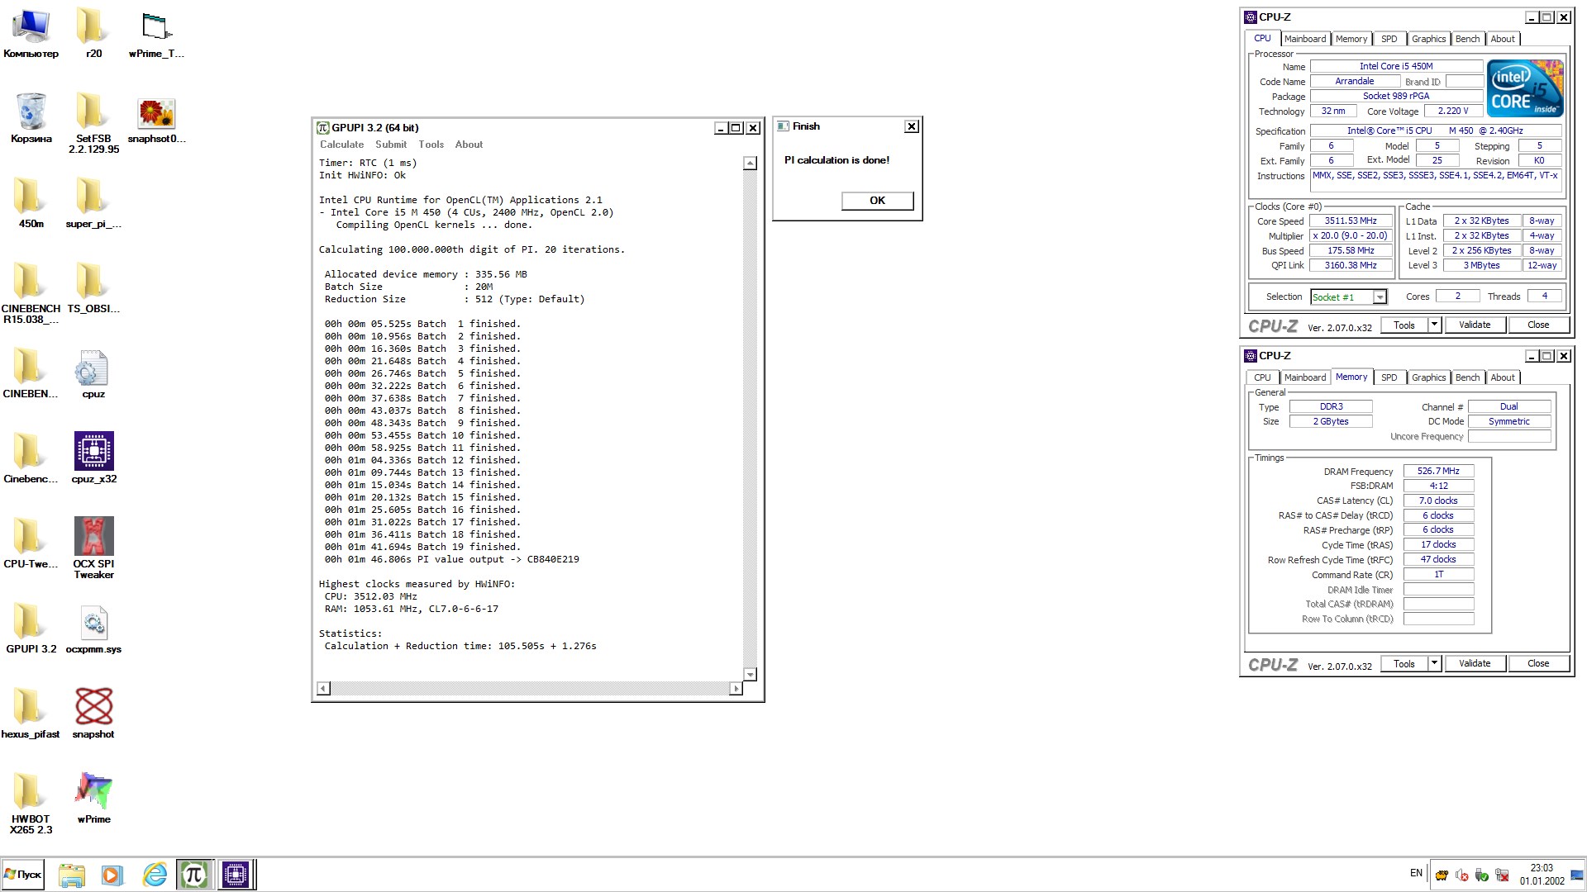Screen dimensions: 1587x892
Task: Click Validate in upper CPU-Z window
Action: click(1474, 325)
